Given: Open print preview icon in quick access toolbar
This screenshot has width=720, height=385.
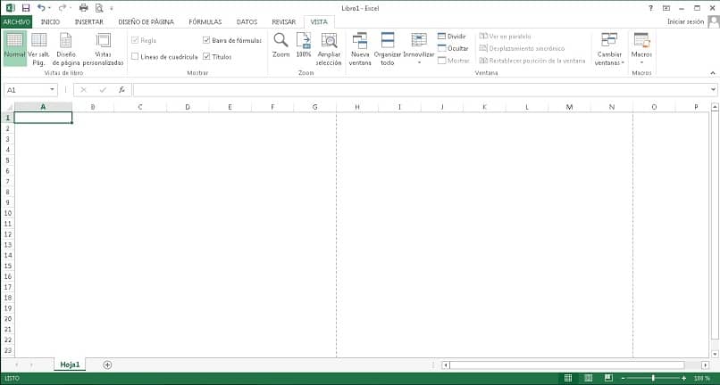Looking at the screenshot, I should 99,8.
